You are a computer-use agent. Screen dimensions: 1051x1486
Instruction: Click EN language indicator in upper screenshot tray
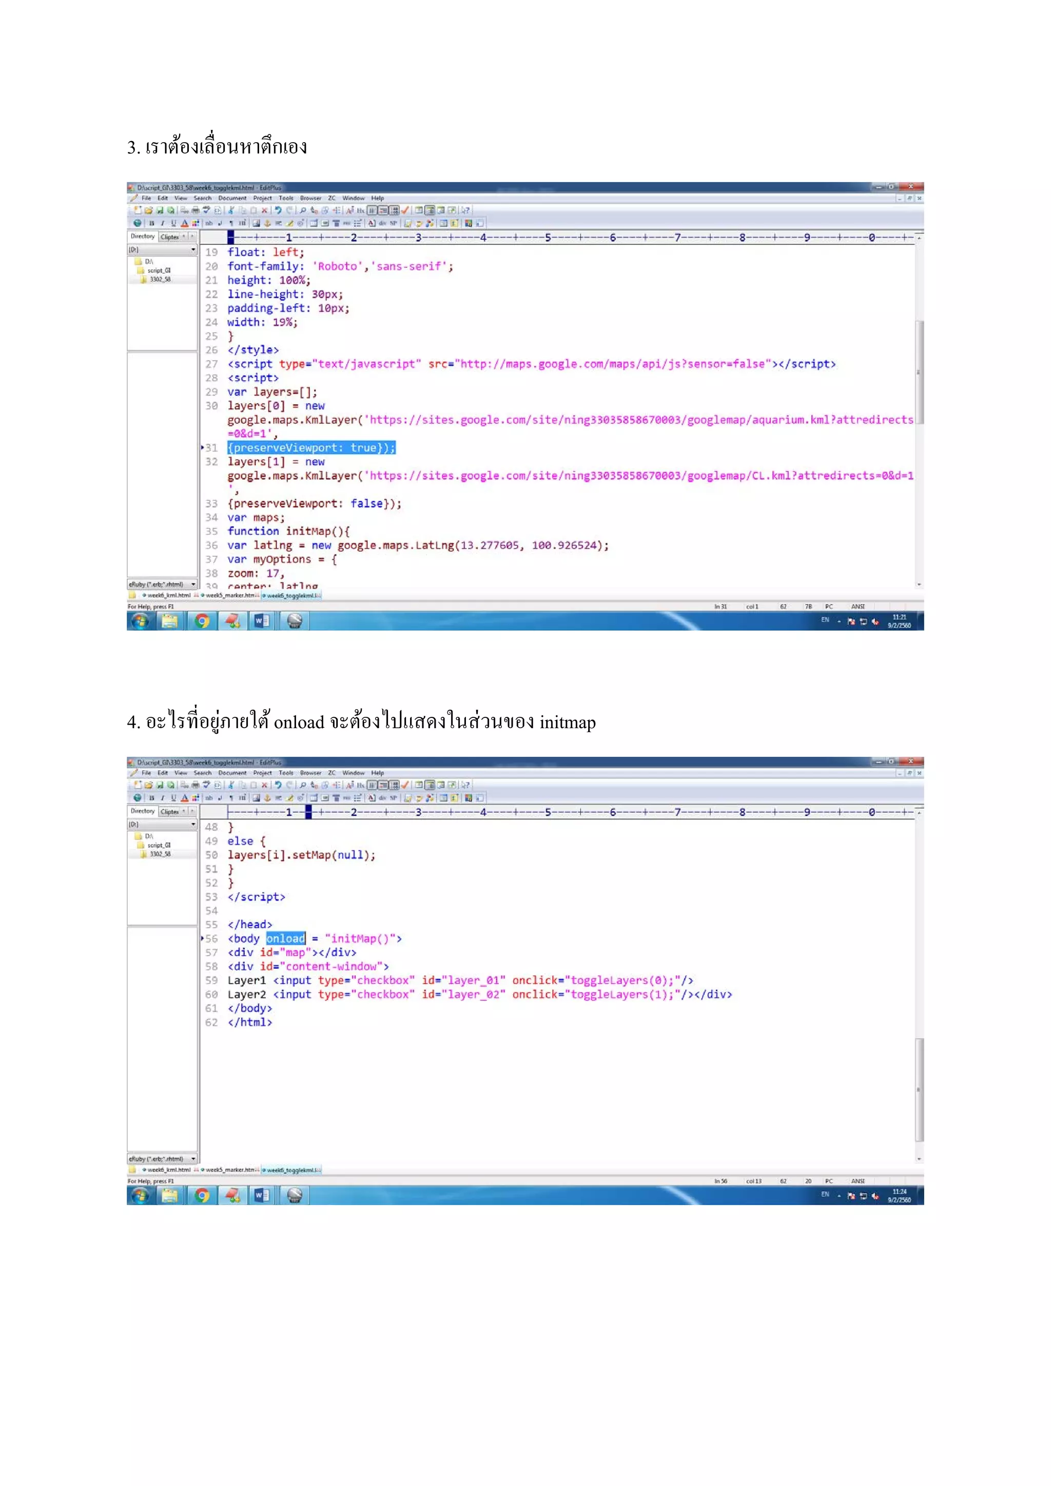[825, 620]
